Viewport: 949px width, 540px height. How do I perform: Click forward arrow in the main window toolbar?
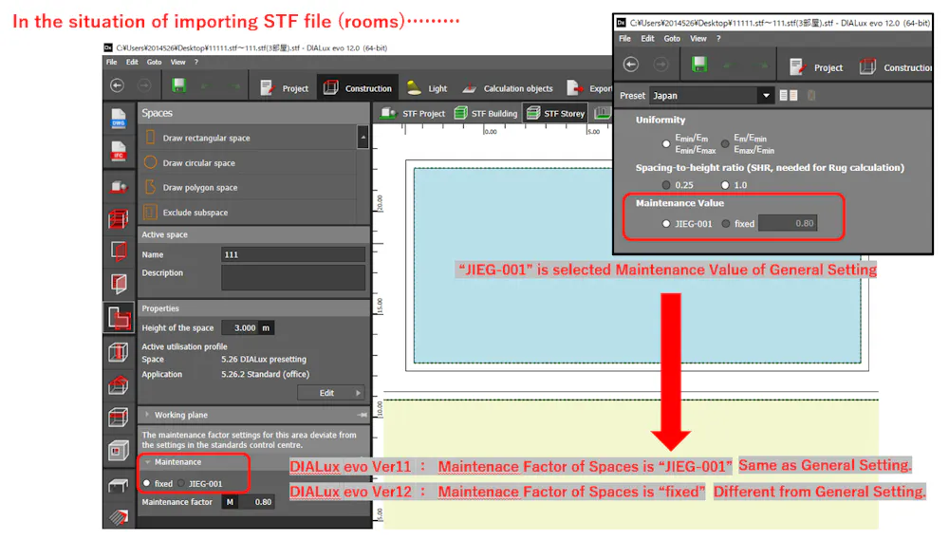(x=144, y=86)
